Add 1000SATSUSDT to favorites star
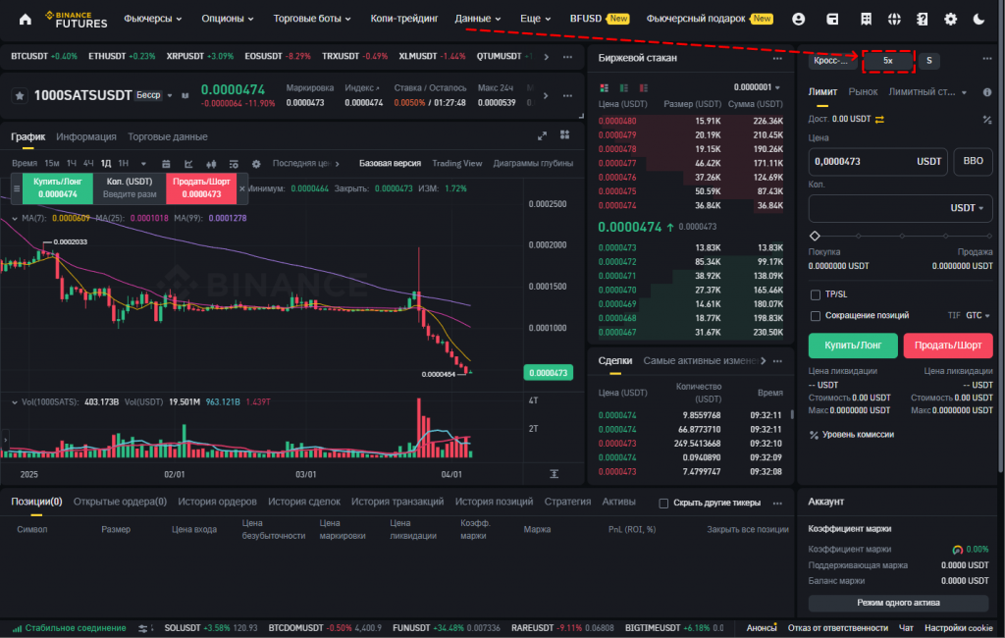This screenshot has height=638, width=1005. pos(20,95)
